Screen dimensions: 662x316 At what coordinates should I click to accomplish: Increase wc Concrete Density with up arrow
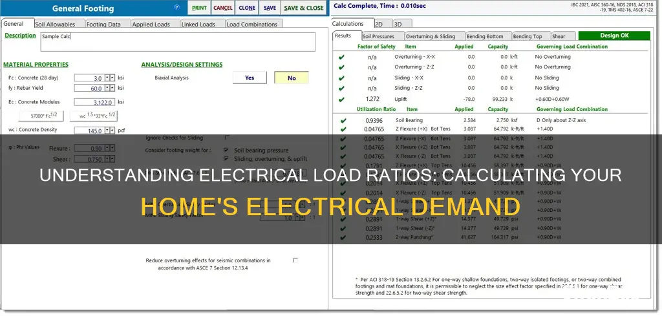tap(112, 131)
